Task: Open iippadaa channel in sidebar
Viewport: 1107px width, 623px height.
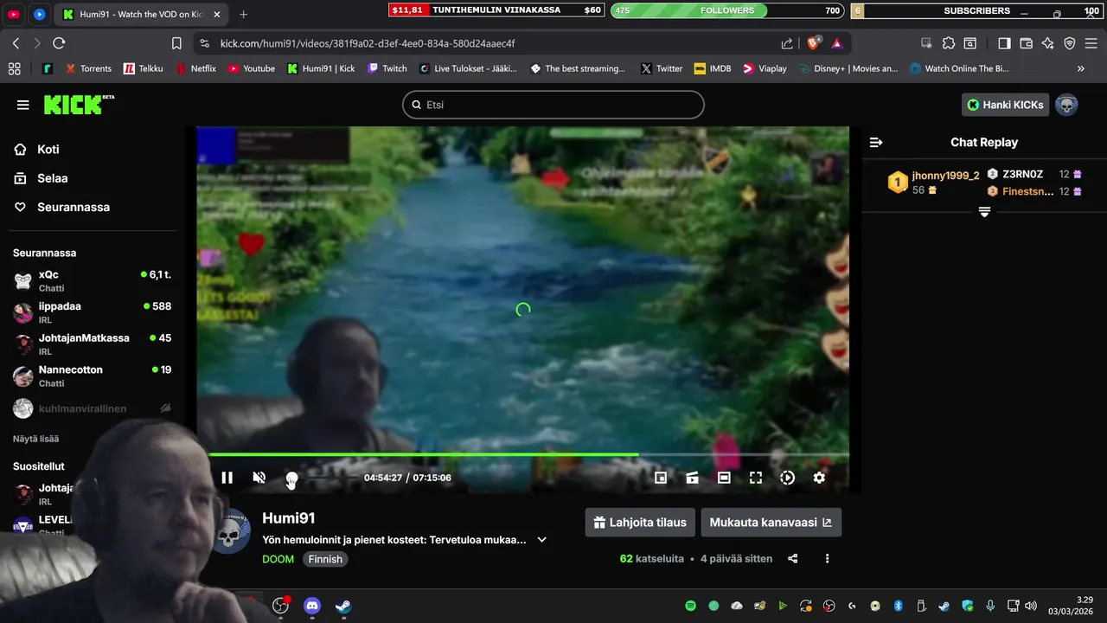Action: pos(93,312)
